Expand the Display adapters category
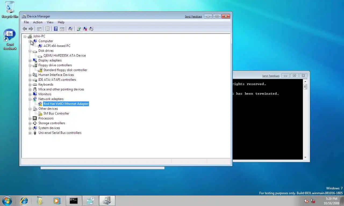This screenshot has height=206, width=344. 30,61
